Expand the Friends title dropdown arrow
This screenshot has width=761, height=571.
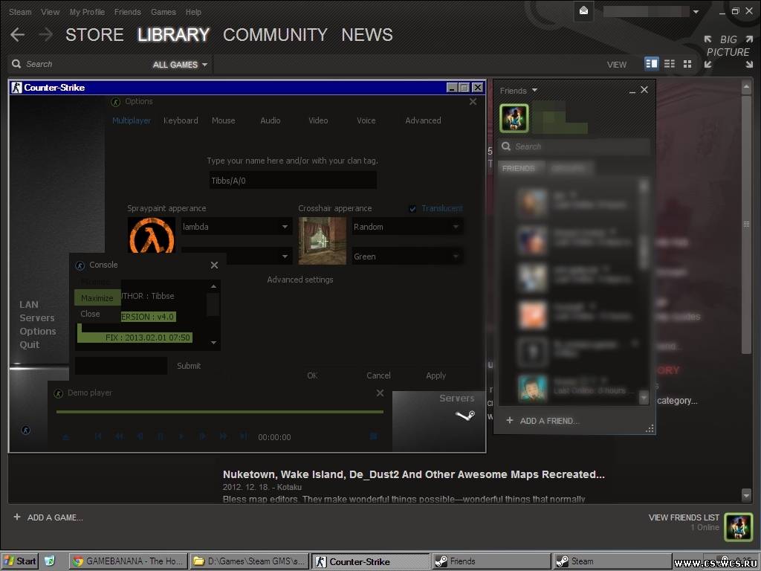coord(534,90)
